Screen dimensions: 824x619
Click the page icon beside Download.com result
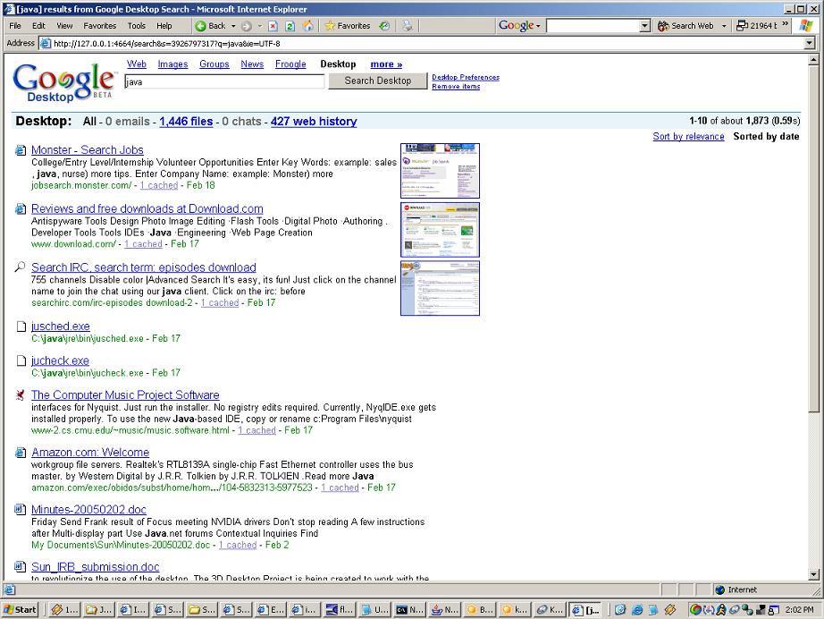21,209
